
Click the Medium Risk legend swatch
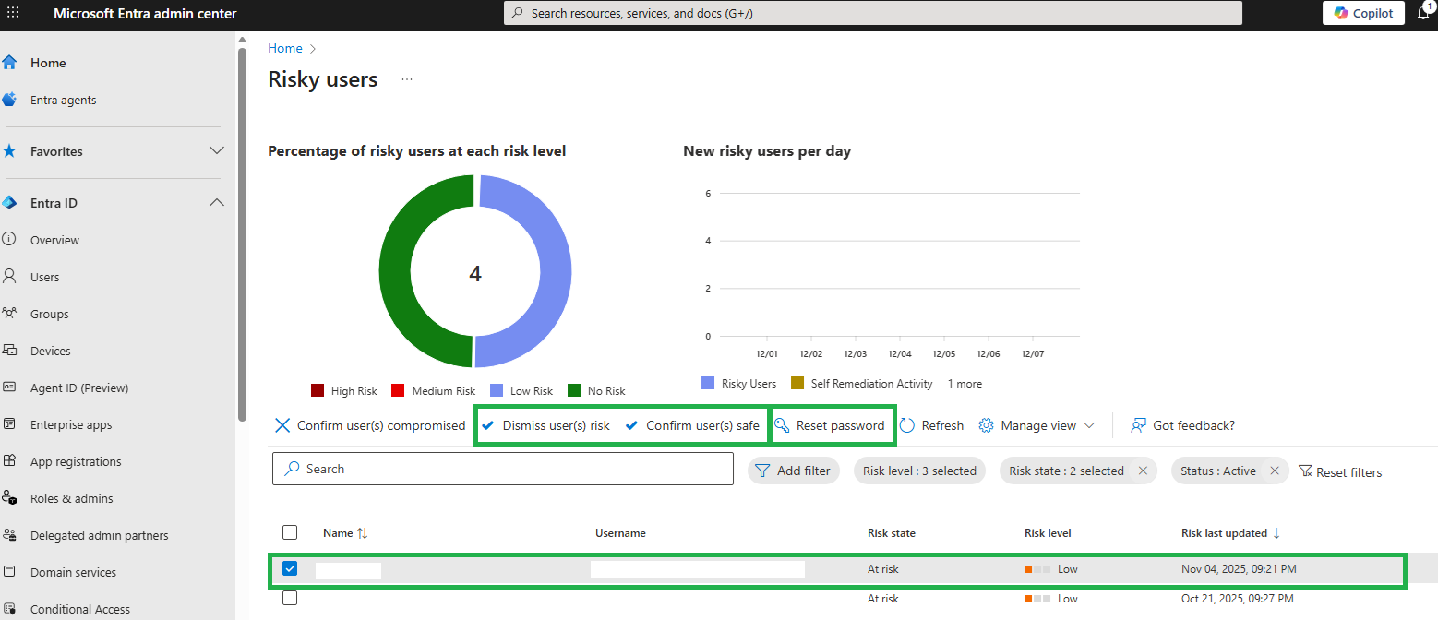(398, 390)
